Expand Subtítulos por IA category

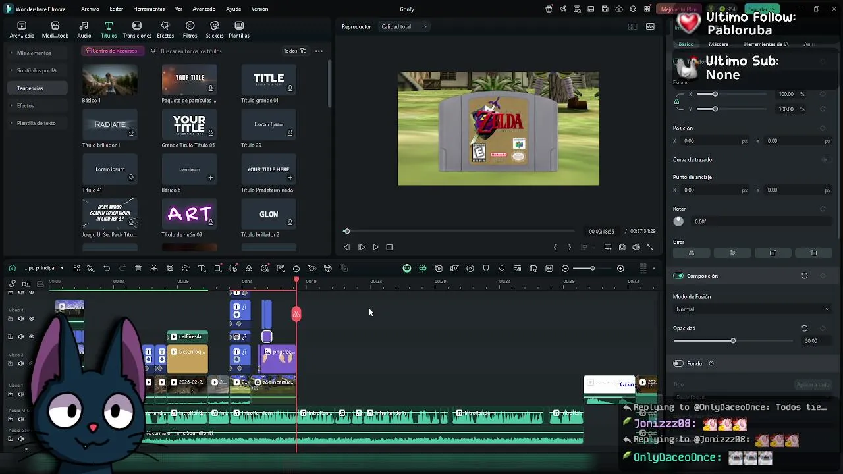pyautogui.click(x=36, y=70)
